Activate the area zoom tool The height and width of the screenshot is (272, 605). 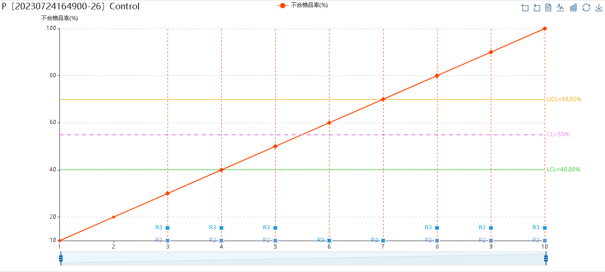[525, 7]
